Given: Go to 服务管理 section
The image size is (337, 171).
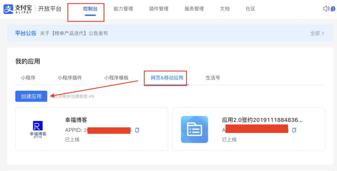Looking at the screenshot, I should click(194, 9).
